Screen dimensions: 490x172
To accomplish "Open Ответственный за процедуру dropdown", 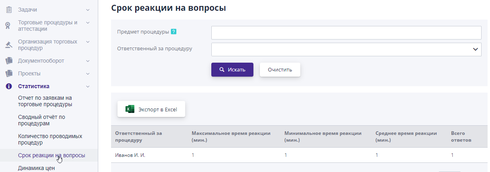I will [346, 49].
